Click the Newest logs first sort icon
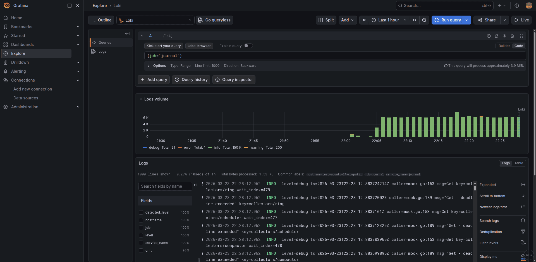Viewport: 536px width, 262px height. pos(523,207)
